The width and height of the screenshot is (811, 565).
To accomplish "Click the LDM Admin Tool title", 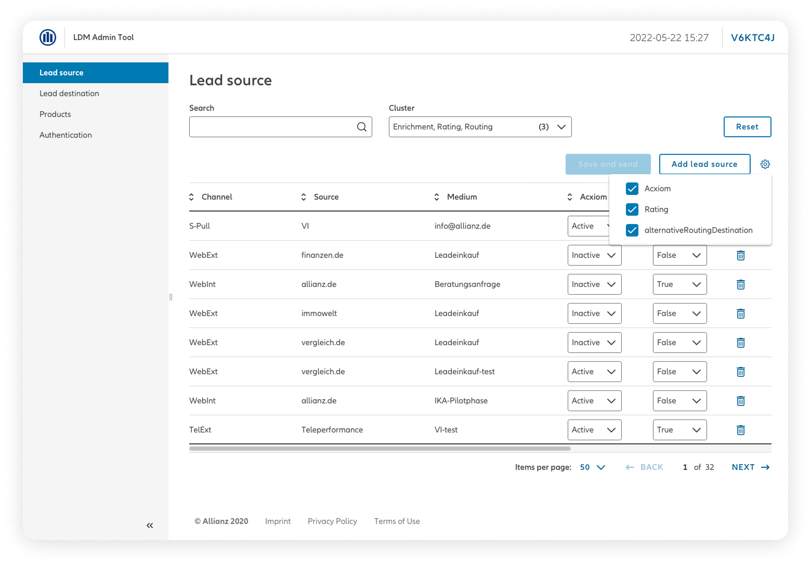I will tap(103, 37).
